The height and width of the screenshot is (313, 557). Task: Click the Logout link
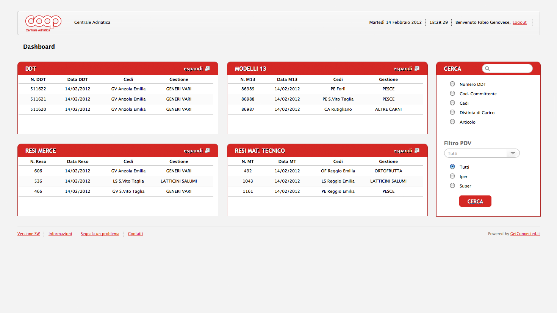(519, 22)
